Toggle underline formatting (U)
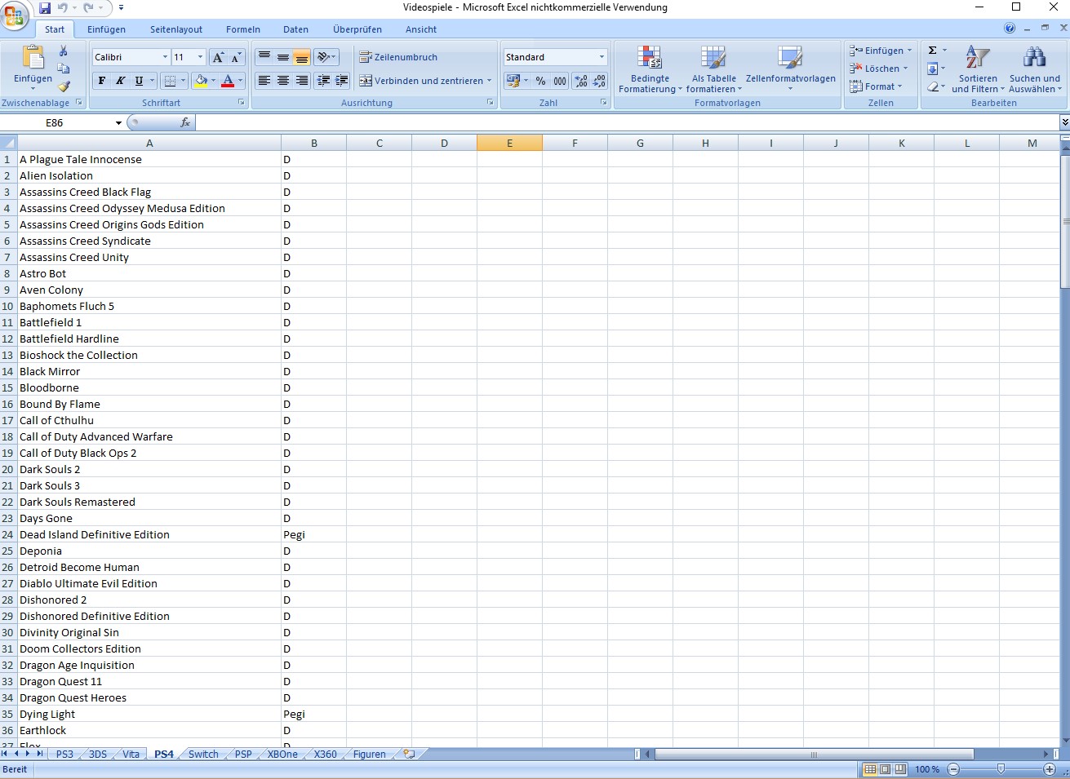The height and width of the screenshot is (779, 1070). [x=139, y=81]
